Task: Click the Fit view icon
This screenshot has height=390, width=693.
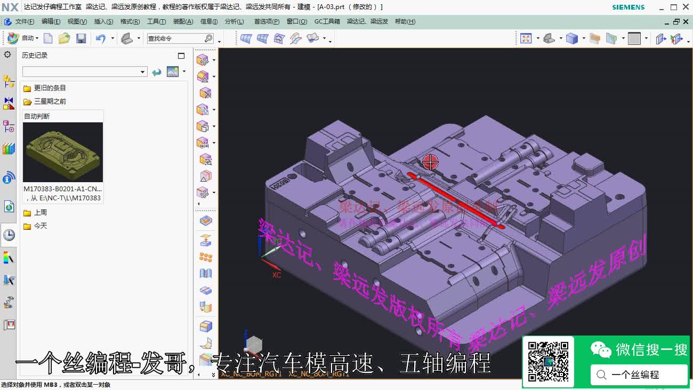Action: pos(526,38)
